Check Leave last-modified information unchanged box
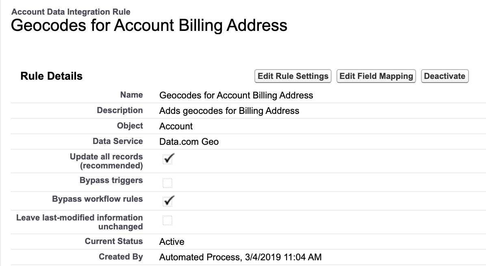 point(167,221)
